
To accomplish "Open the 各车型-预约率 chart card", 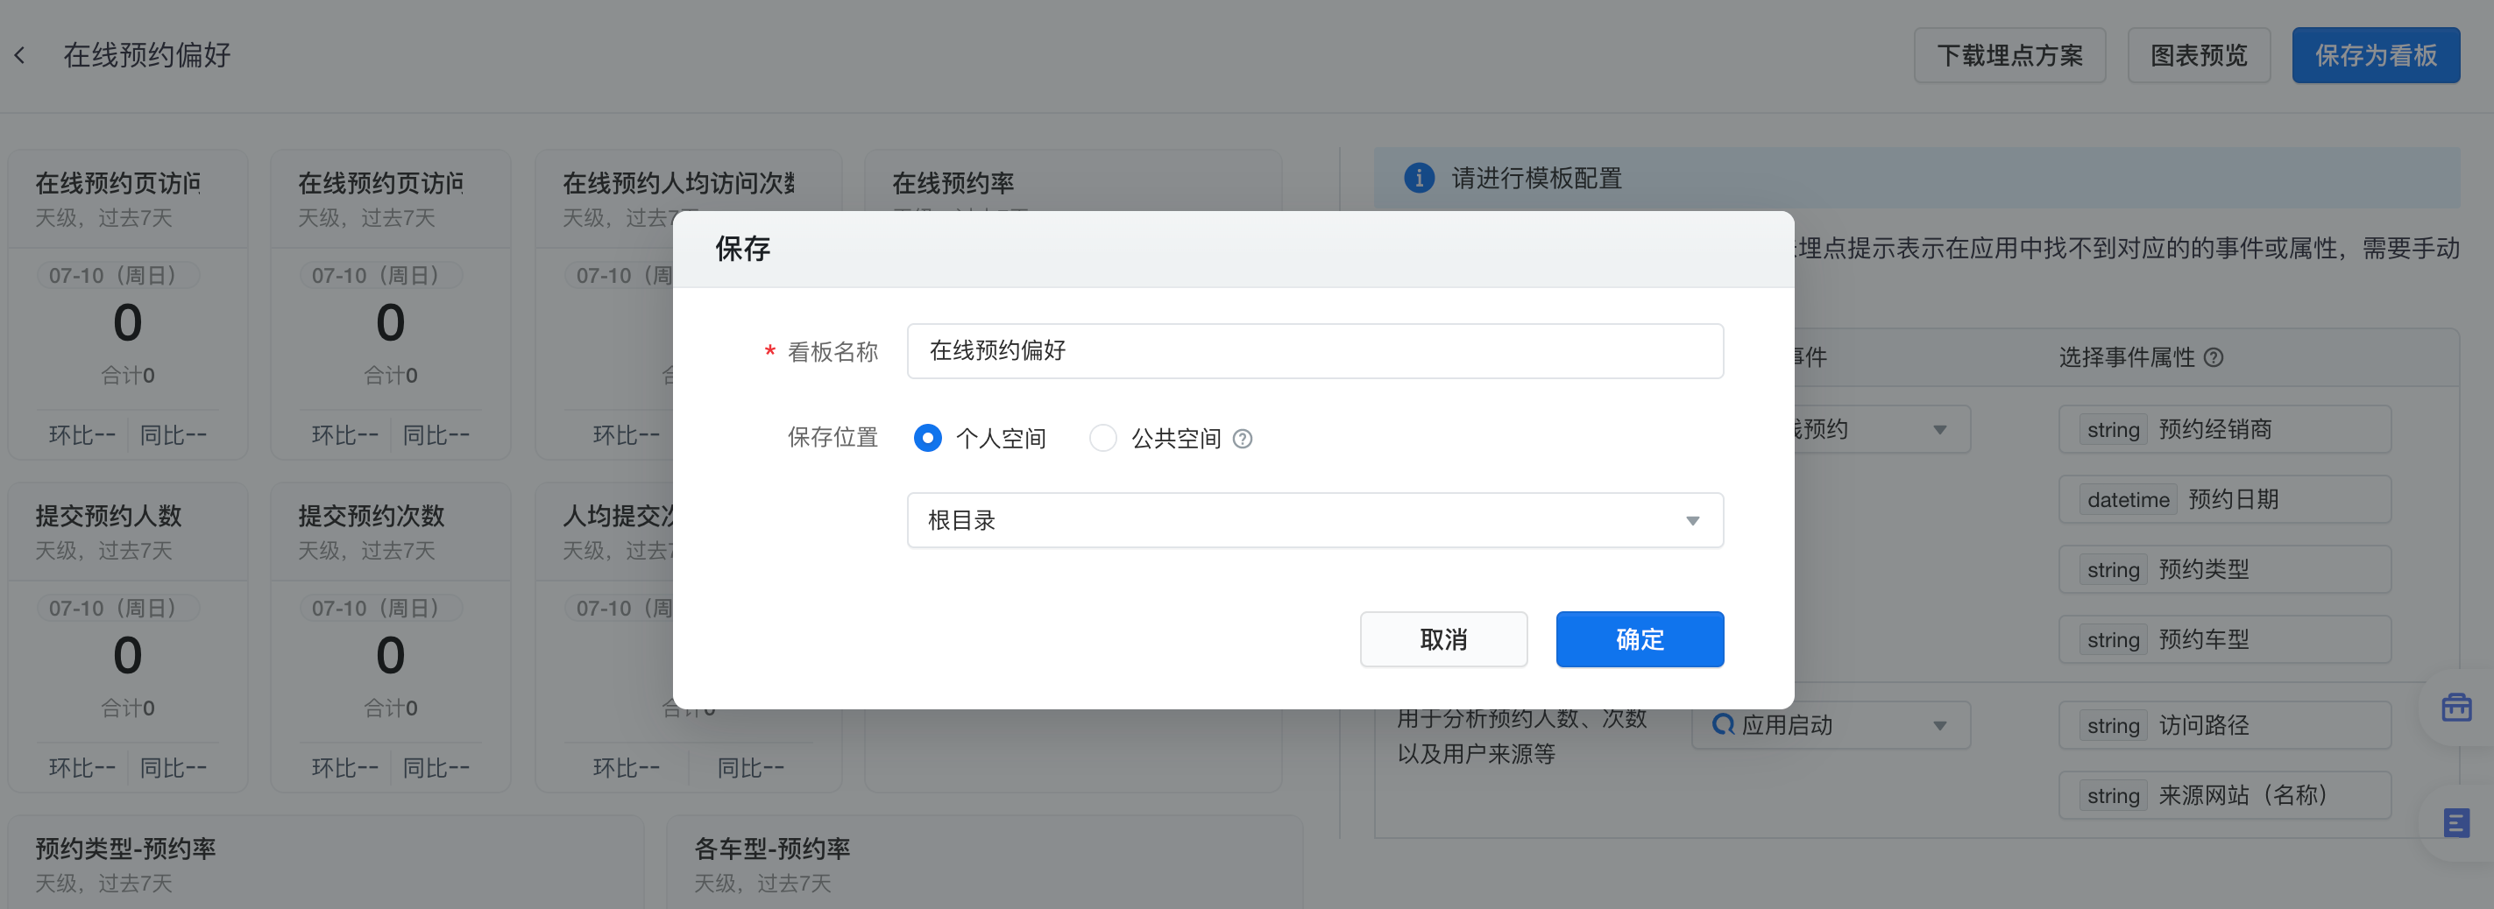I will 985,861.
